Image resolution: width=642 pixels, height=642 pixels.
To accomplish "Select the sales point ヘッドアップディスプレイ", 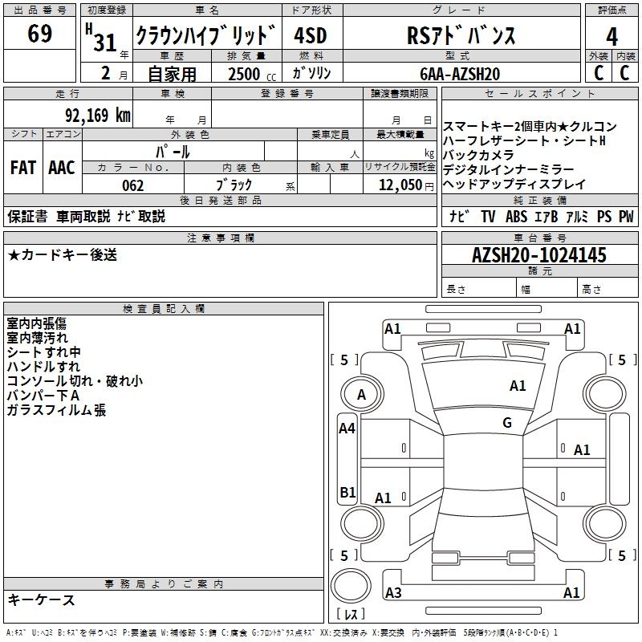I will click(514, 184).
